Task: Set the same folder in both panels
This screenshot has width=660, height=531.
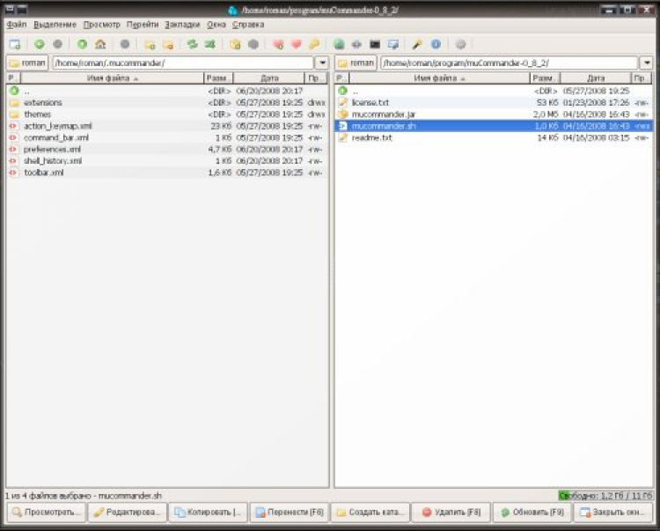Action: pyautogui.click(x=210, y=44)
